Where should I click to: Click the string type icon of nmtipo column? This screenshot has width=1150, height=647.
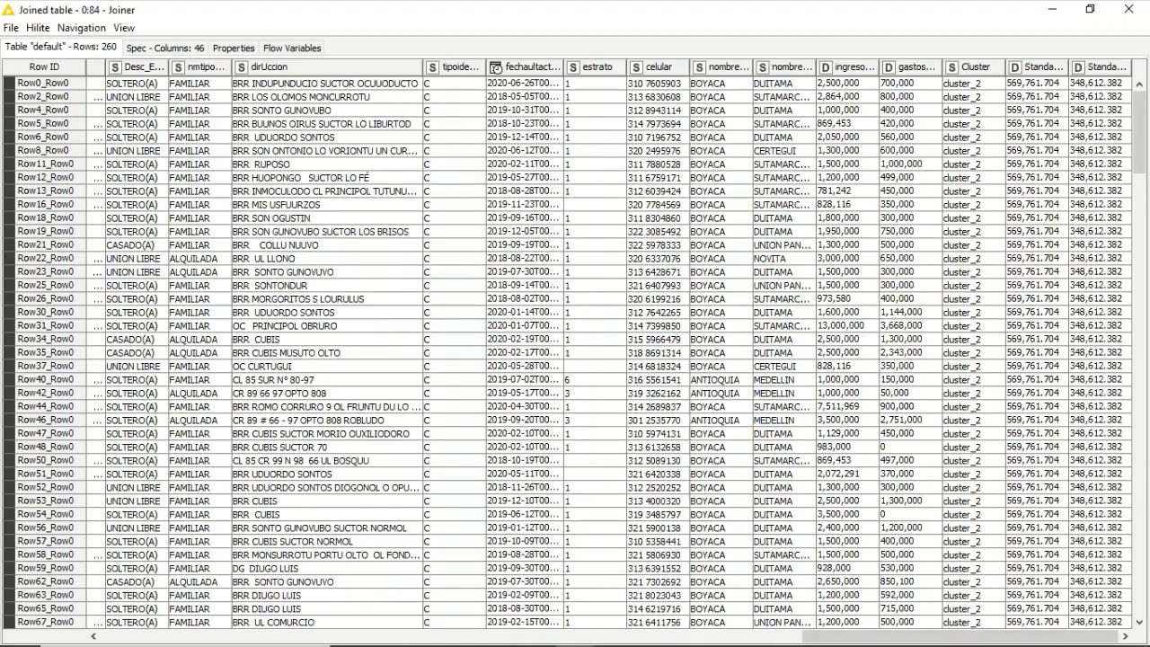(178, 67)
